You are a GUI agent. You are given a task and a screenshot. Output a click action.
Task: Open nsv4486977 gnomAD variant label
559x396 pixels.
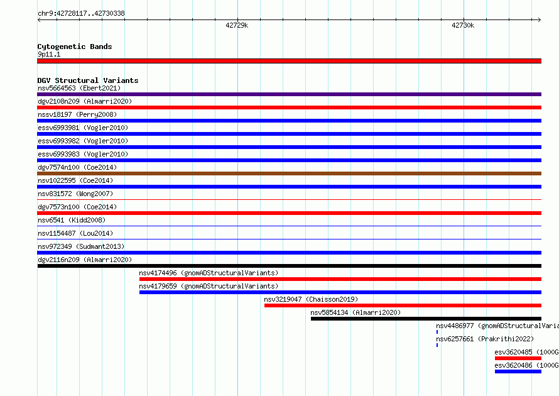[x=497, y=326]
